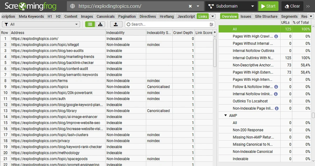
Task: Click the export upload icon
Action: pos(116,24)
